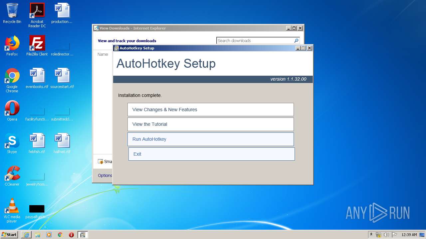This screenshot has width=426, height=239.
Task: Click Run AutoHotkey
Action: pyautogui.click(x=210, y=139)
